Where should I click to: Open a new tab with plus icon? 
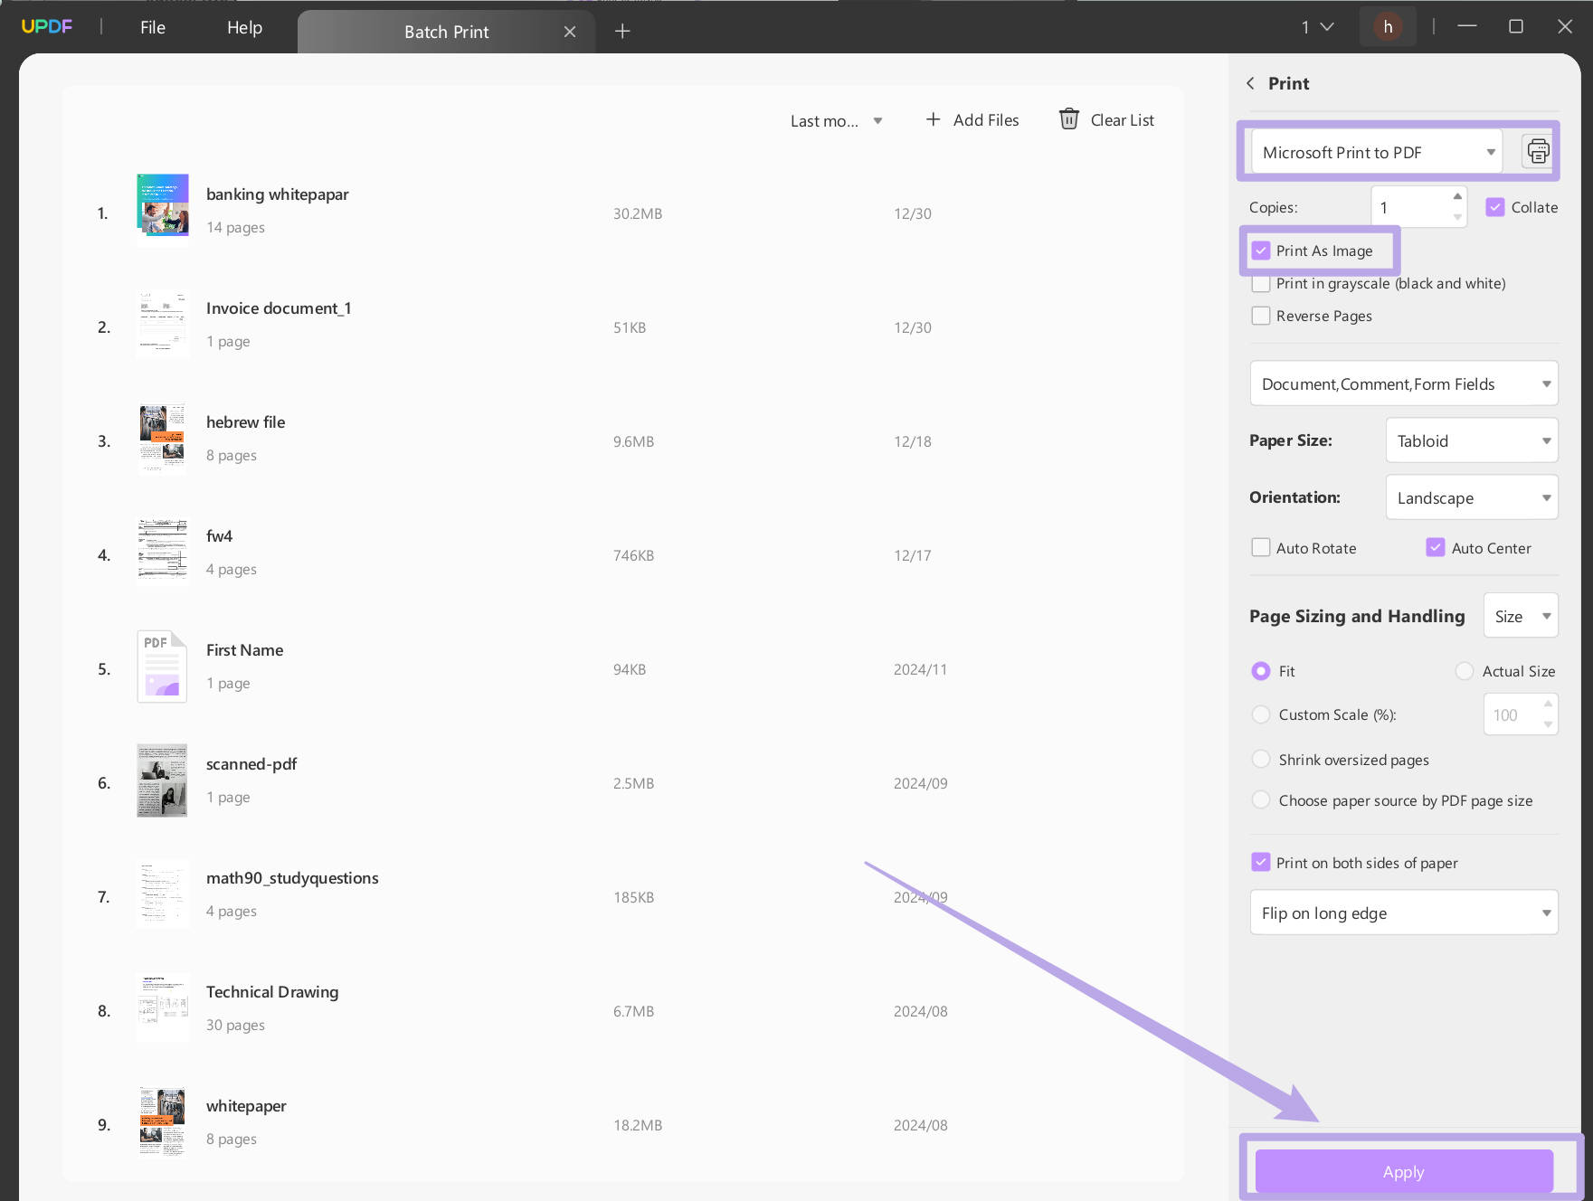click(622, 32)
